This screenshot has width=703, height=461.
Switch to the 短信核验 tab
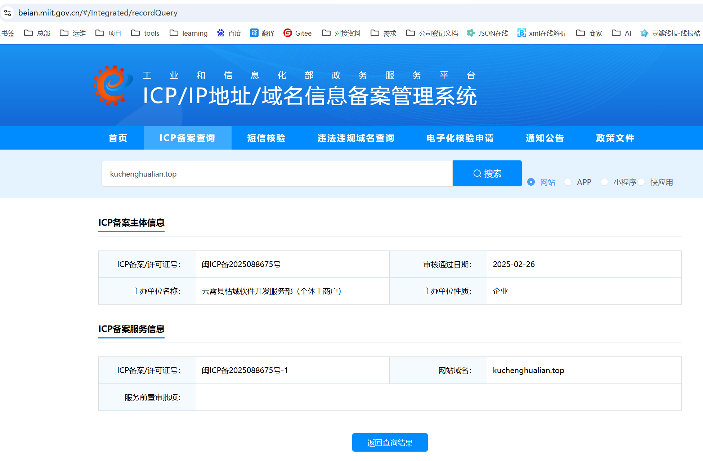266,138
